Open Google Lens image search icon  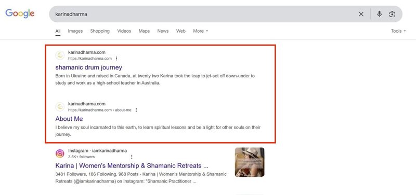click(x=392, y=15)
